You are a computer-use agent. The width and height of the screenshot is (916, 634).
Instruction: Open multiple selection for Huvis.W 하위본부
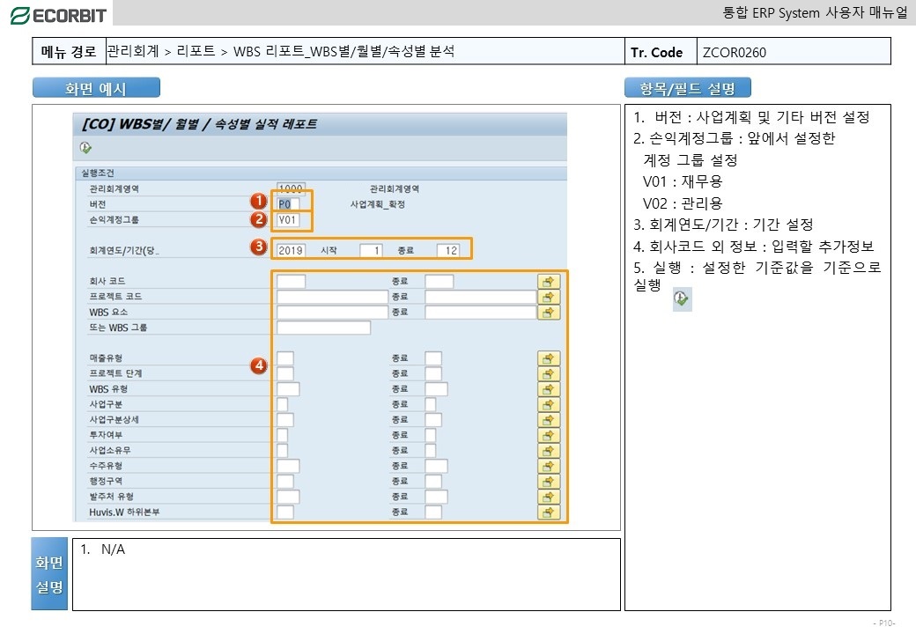click(x=549, y=512)
